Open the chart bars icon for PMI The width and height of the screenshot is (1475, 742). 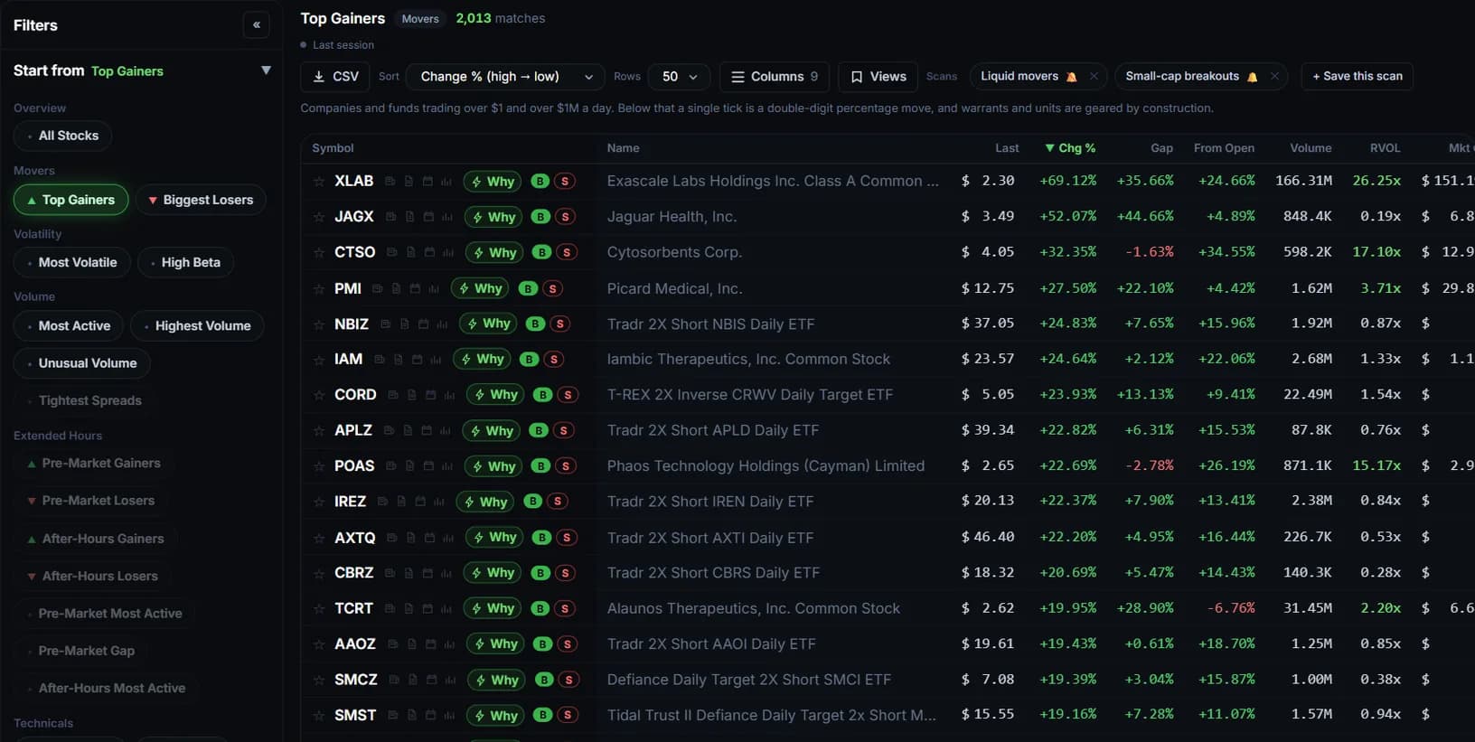[434, 288]
